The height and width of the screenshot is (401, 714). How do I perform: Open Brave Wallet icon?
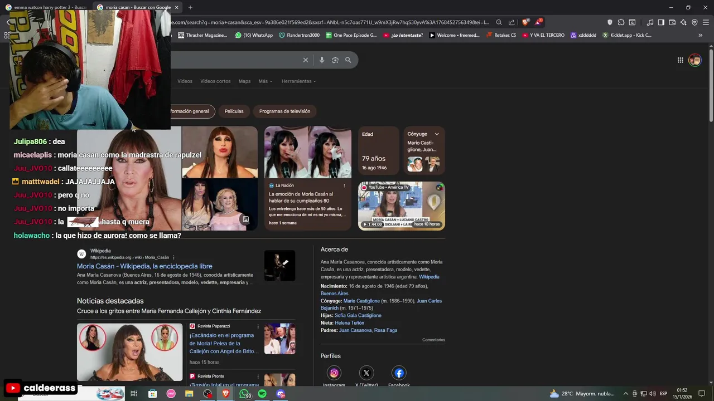[x=672, y=22]
